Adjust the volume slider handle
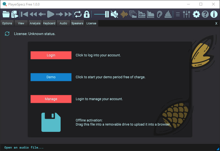Viewport: 220px width, 151px height. (107, 14)
